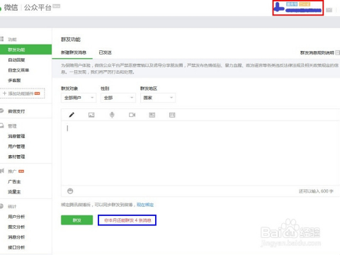Select the voice microphone icon
This screenshot has height=255, width=340.
[112, 115]
